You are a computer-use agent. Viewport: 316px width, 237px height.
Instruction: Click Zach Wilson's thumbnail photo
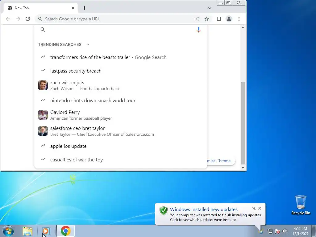tap(43, 85)
